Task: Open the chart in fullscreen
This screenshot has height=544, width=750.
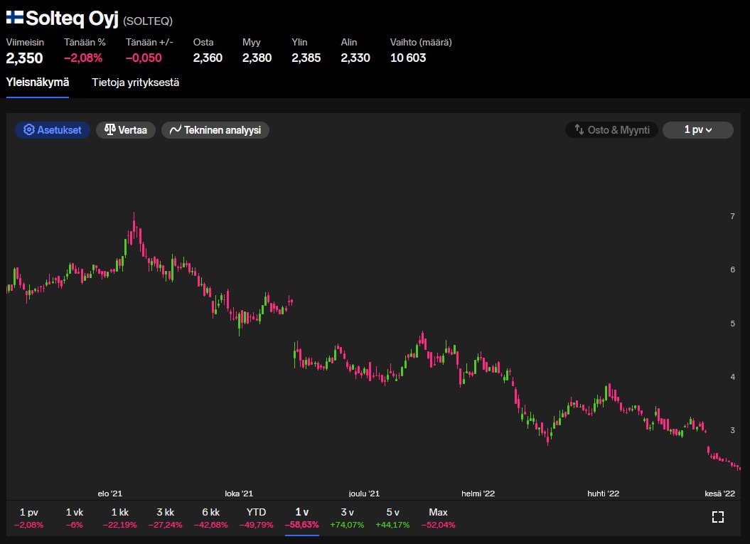Action: (717, 517)
